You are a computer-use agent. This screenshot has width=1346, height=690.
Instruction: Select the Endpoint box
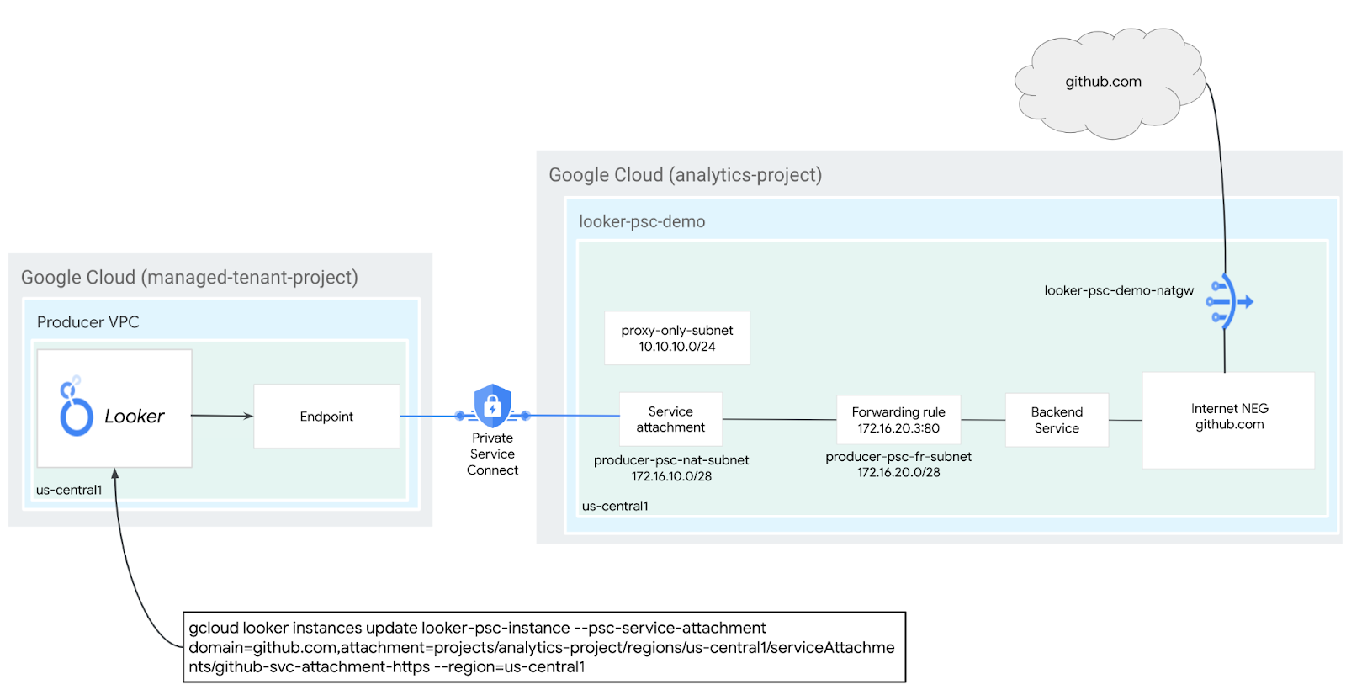[x=326, y=417]
